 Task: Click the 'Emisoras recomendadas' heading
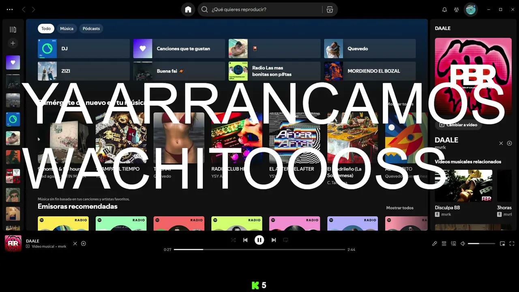click(x=77, y=206)
